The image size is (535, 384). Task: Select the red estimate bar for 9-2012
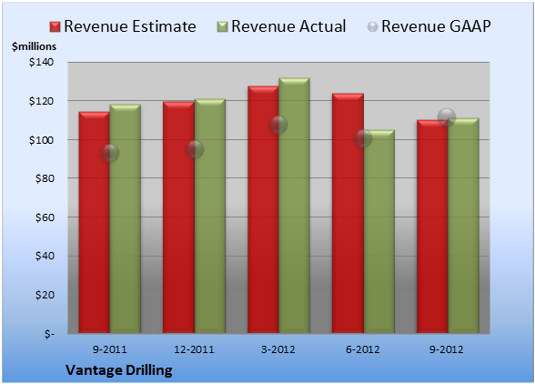click(432, 227)
